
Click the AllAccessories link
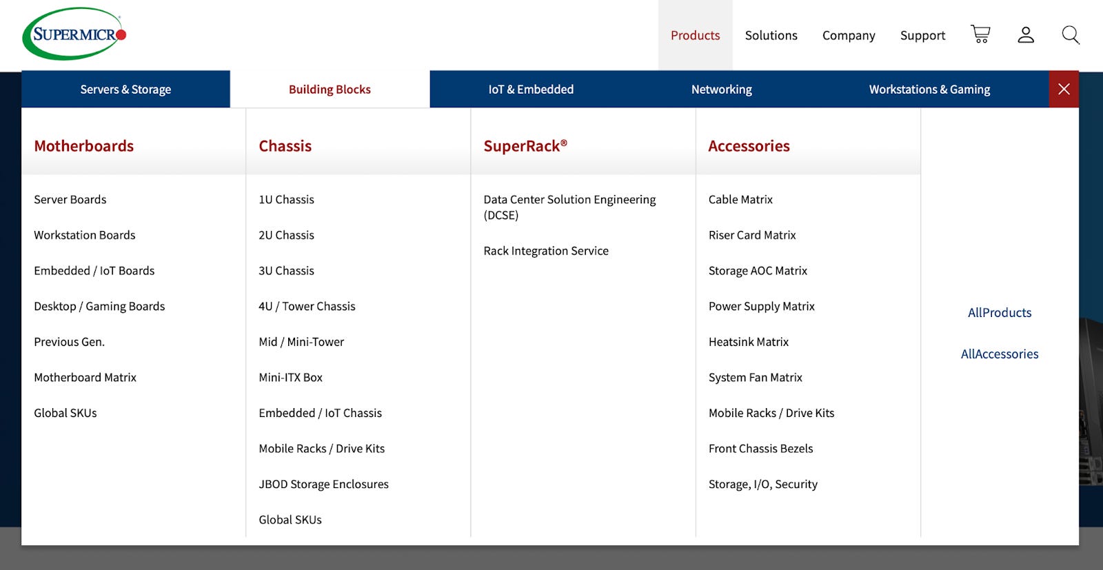(x=1000, y=354)
